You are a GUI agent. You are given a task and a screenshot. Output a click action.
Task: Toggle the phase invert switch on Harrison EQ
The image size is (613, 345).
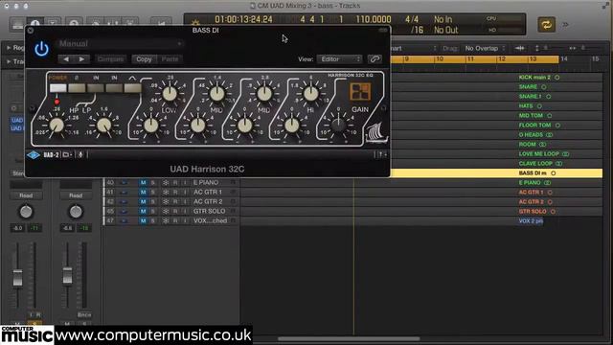pos(77,88)
